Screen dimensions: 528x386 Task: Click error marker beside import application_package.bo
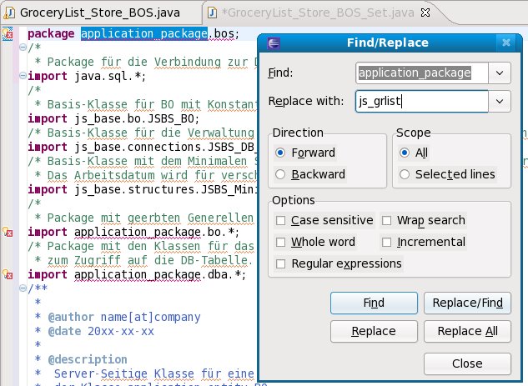7,231
